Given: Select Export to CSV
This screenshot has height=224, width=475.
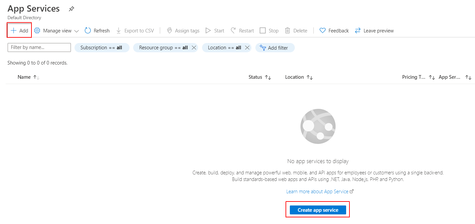Looking at the screenshot, I should click(x=135, y=31).
